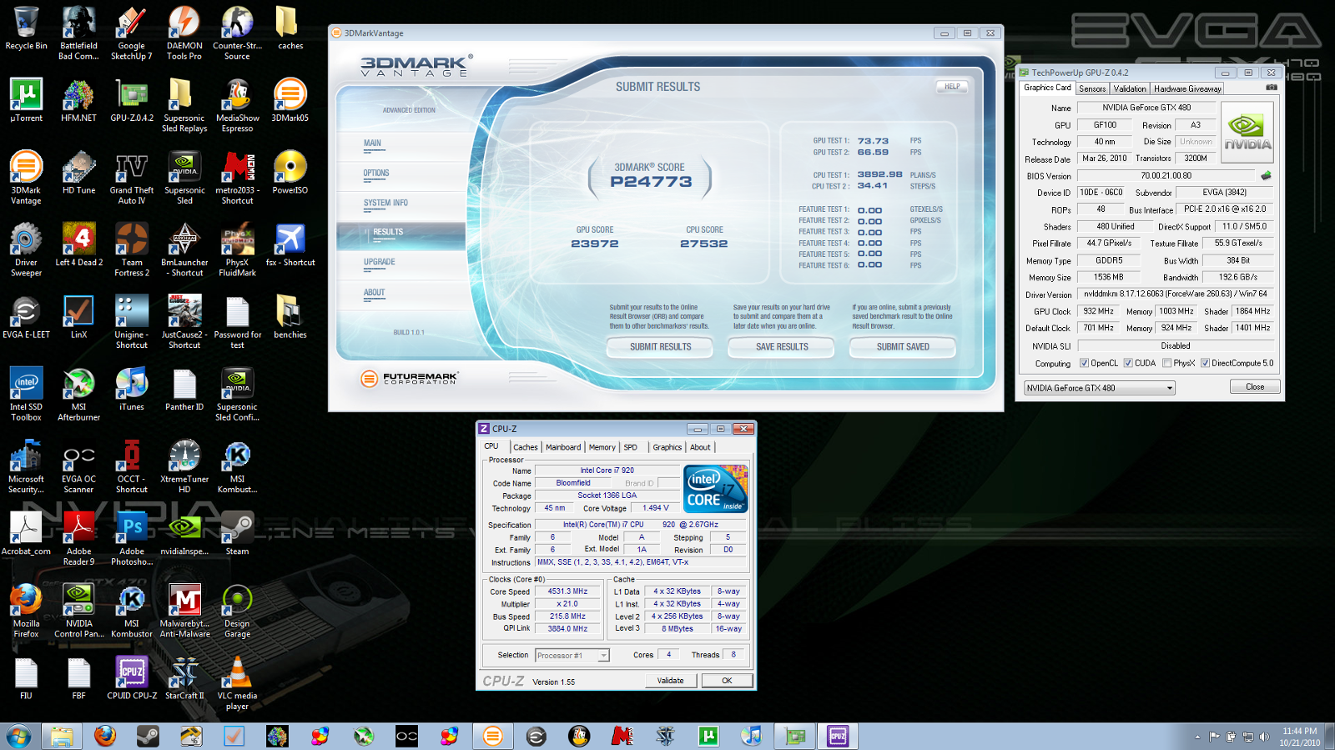Screen dimensions: 1335x750
Task: Launch iTunes desktop icon
Action: pos(132,390)
